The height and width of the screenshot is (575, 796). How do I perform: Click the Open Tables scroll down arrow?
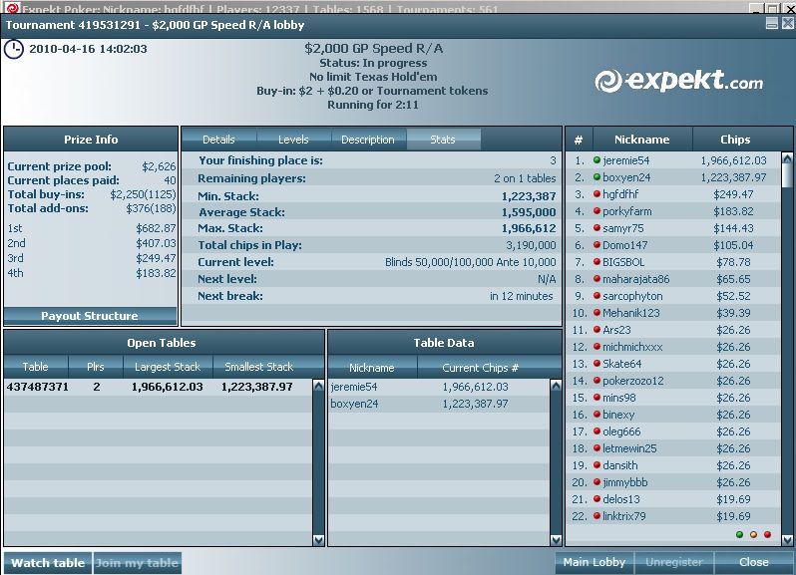(319, 540)
